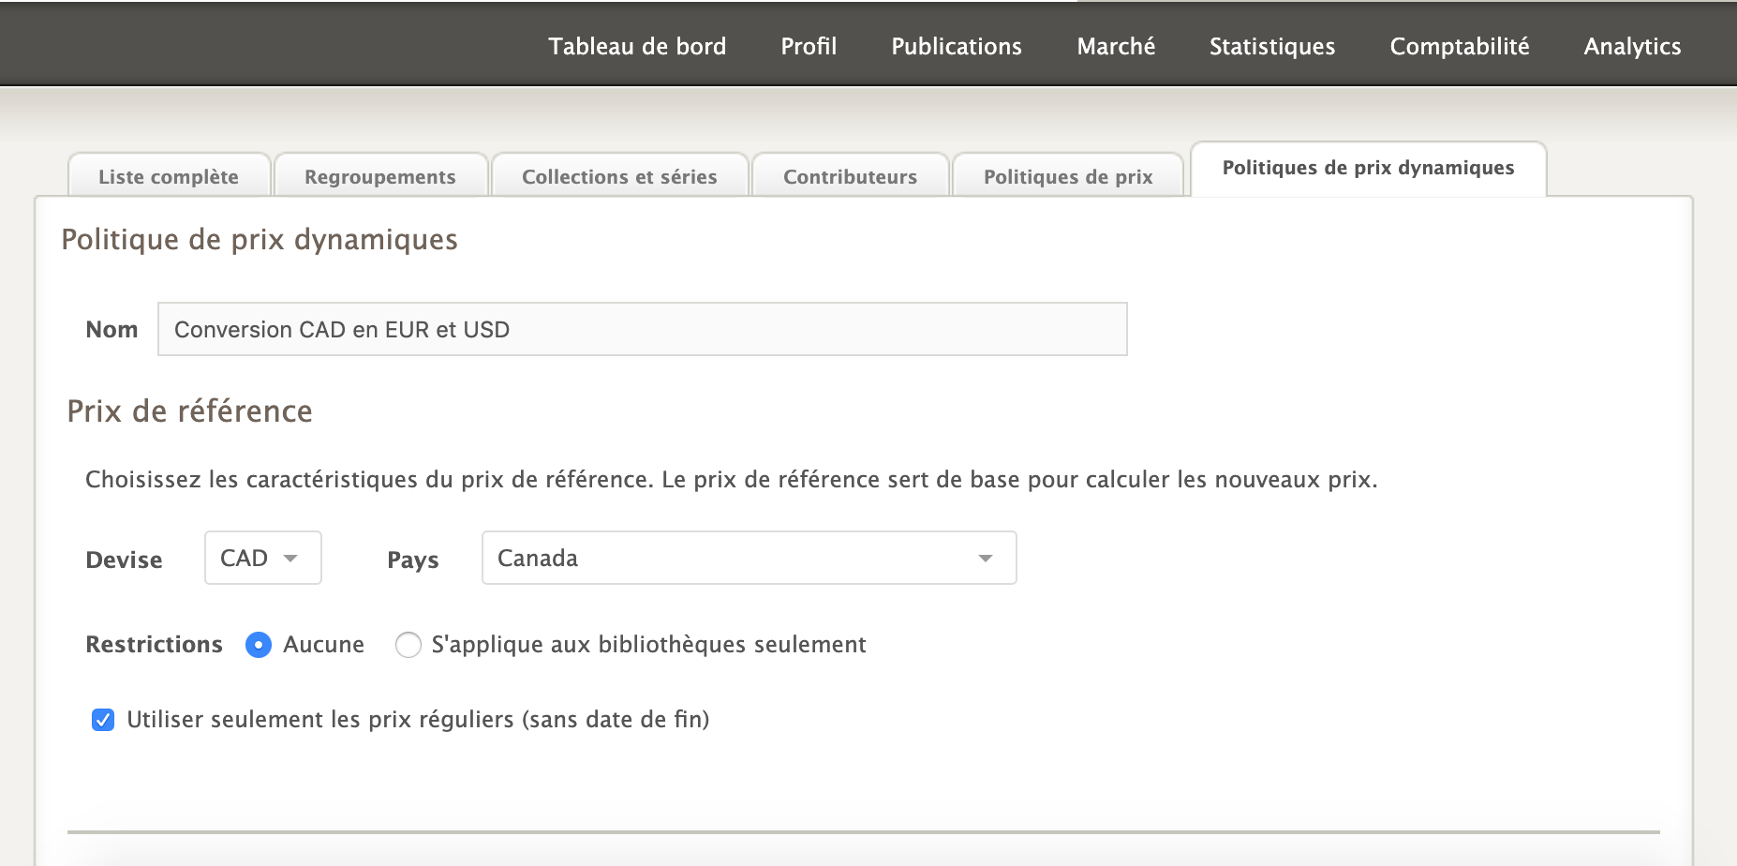The height and width of the screenshot is (866, 1737).
Task: Switch to the Regroupements tab
Action: tap(380, 176)
